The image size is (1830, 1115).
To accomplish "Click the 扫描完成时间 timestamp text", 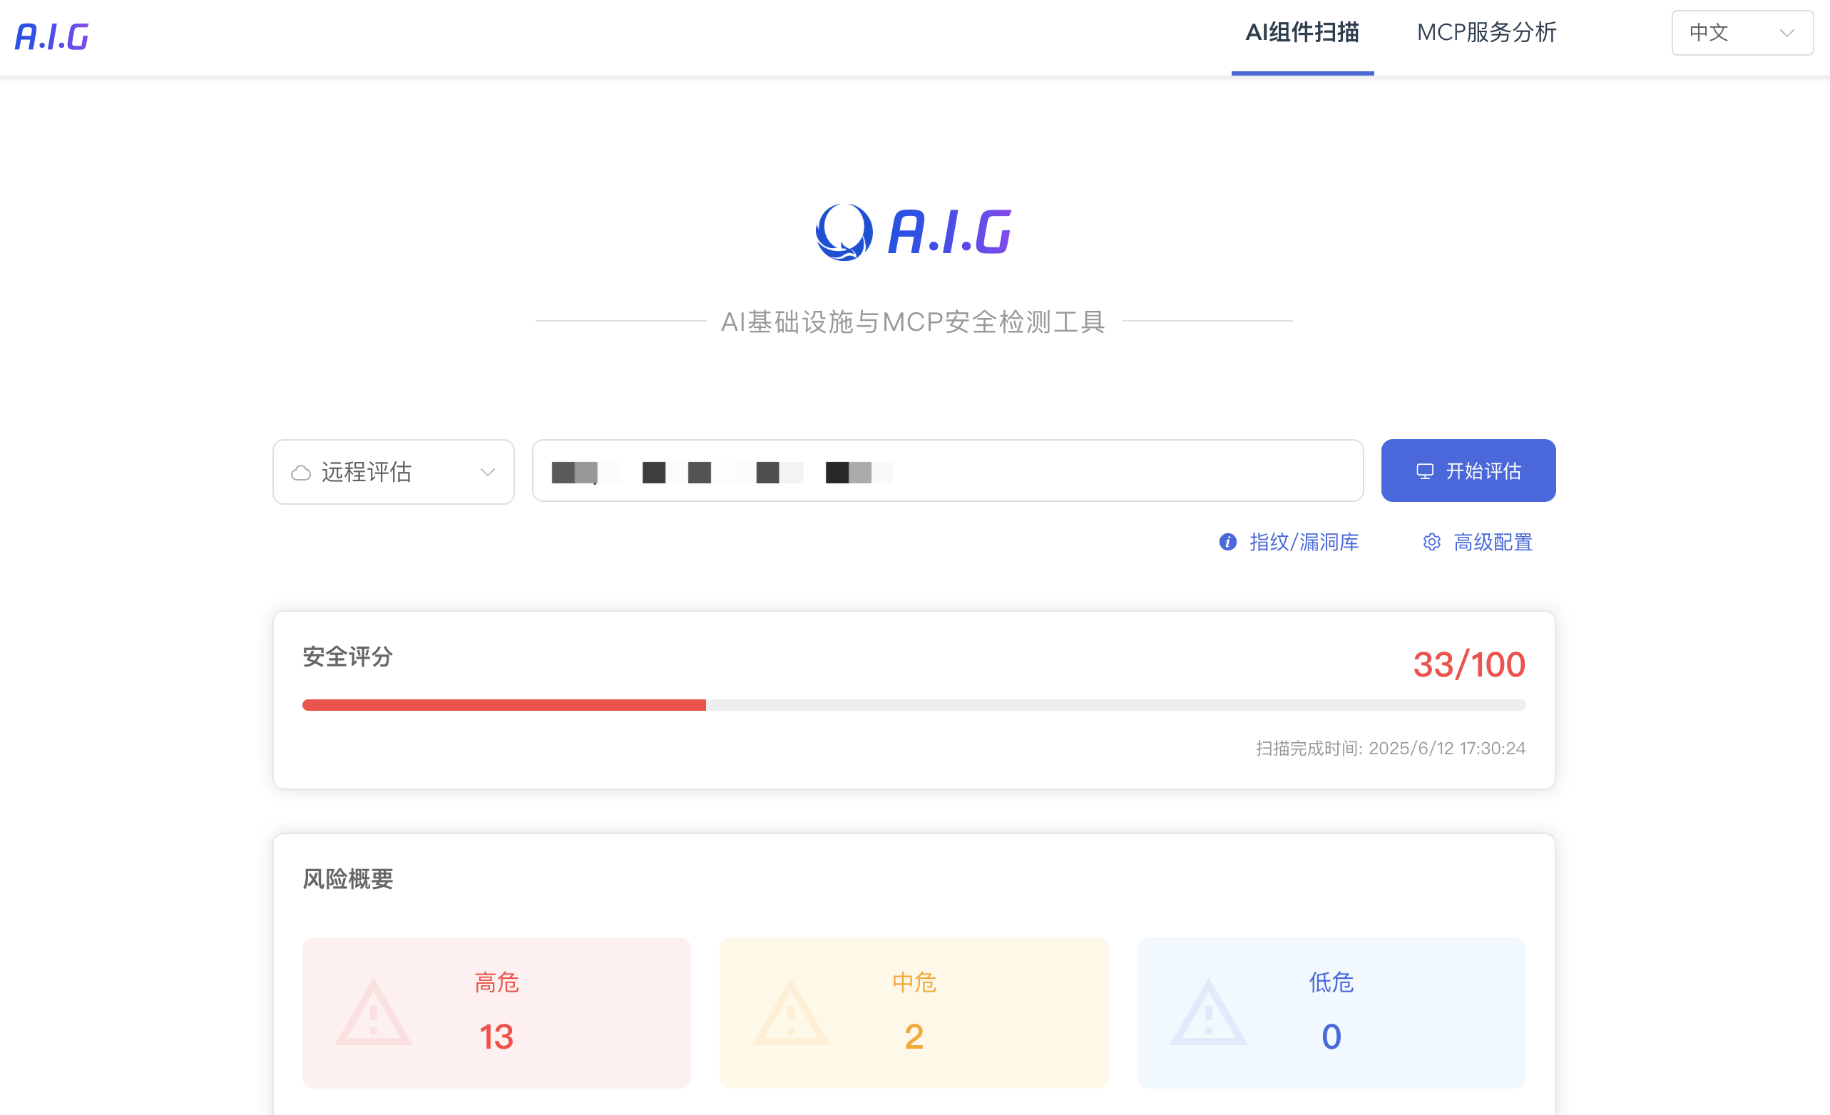I will tap(1390, 748).
